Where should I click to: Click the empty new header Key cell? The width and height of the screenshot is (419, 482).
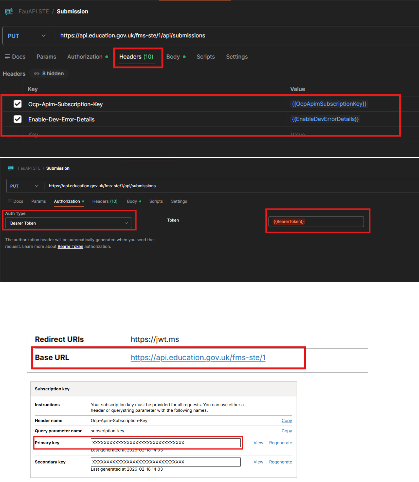click(x=155, y=134)
